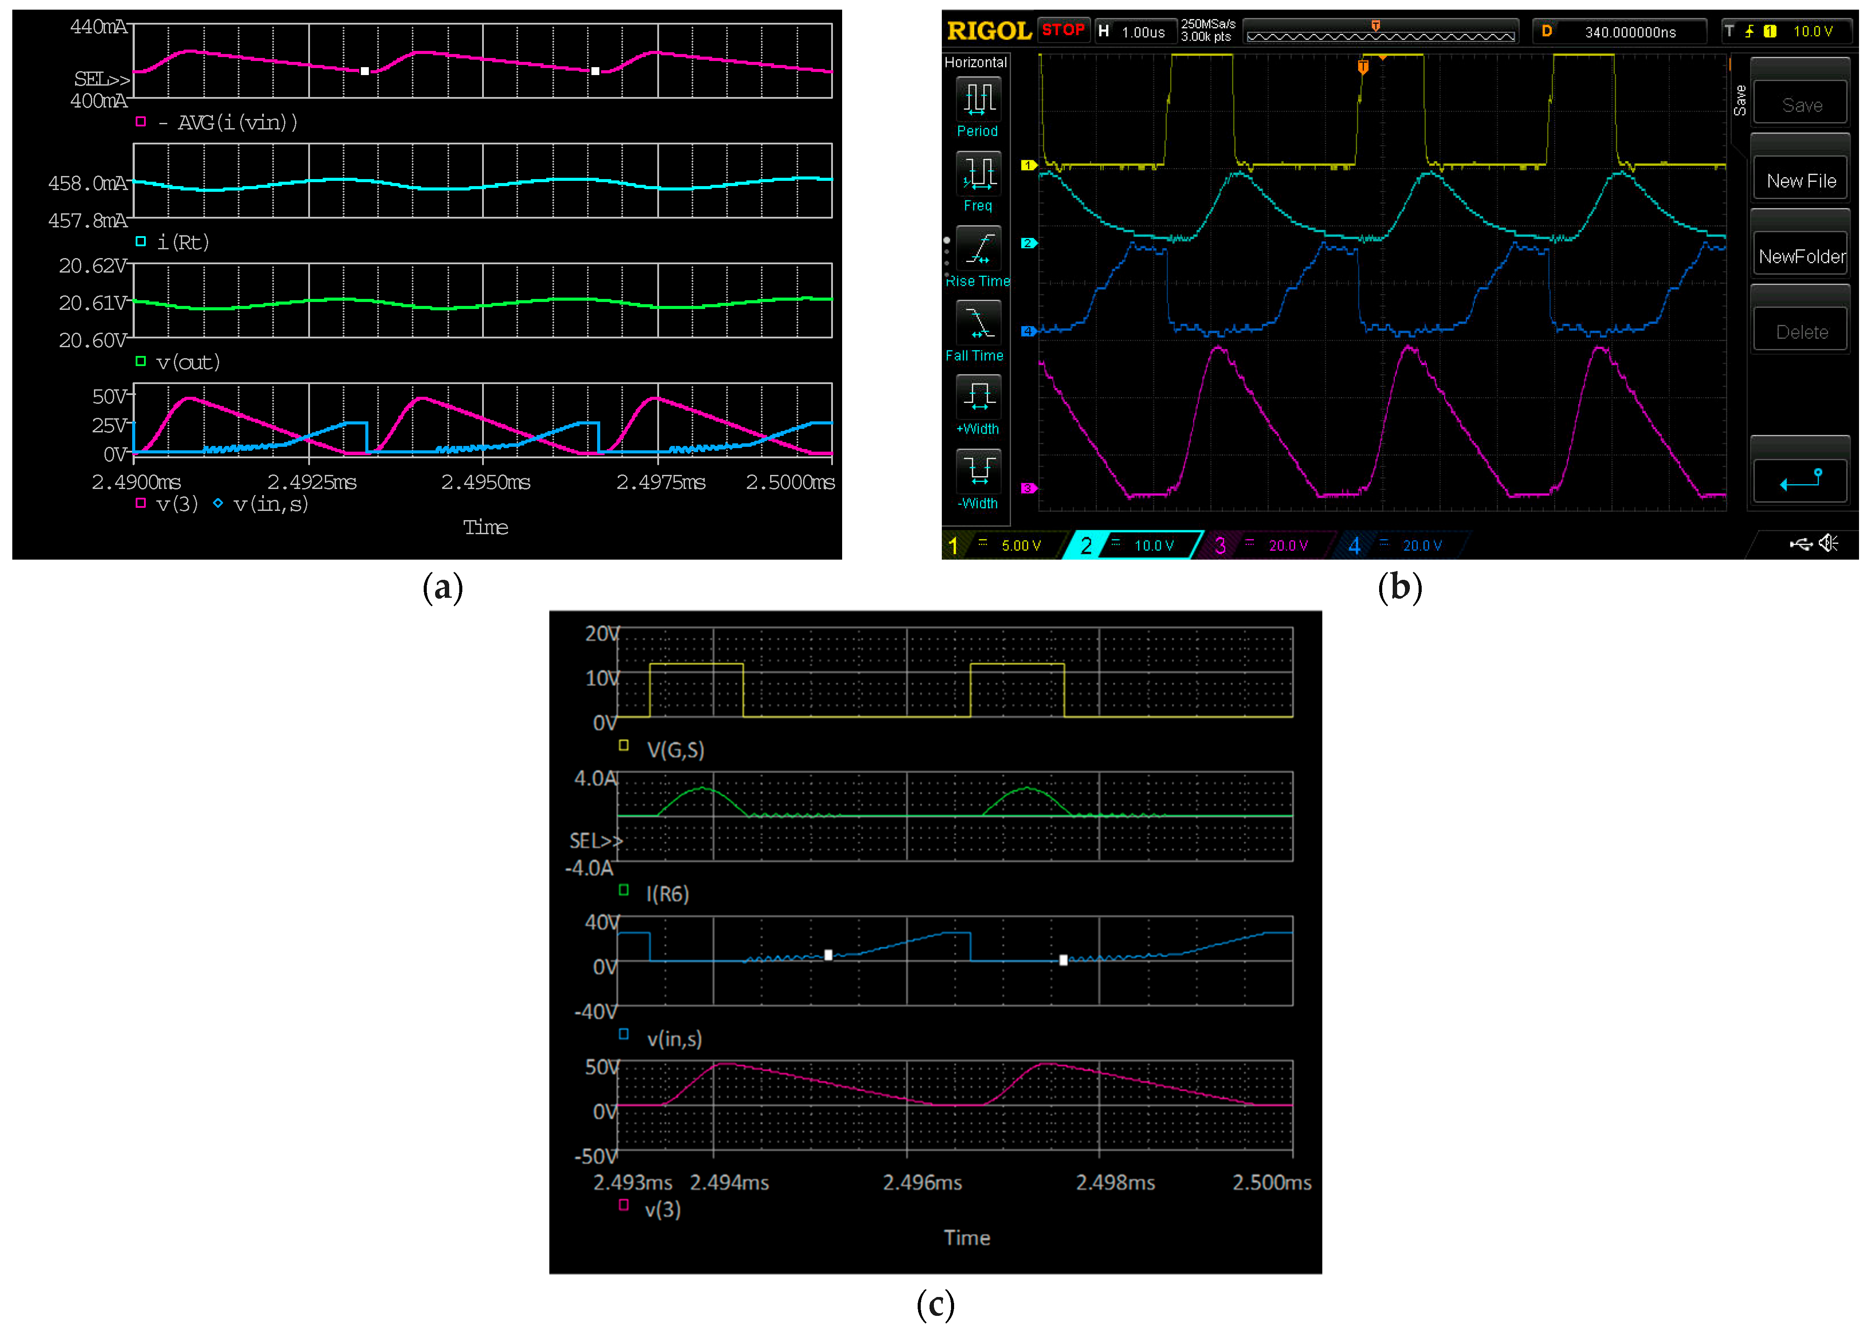Image resolution: width=1870 pixels, height=1333 pixels.
Task: Select the Period measurement icon
Action: [x=978, y=98]
